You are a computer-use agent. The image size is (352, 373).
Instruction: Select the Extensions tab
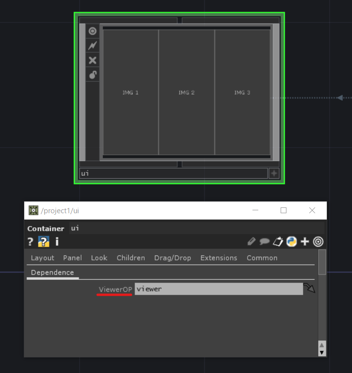point(219,258)
